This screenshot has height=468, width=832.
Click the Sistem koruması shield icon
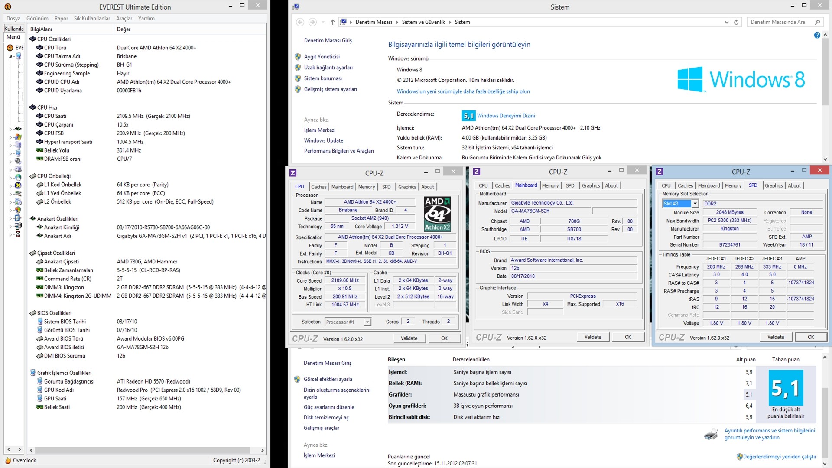click(x=298, y=78)
